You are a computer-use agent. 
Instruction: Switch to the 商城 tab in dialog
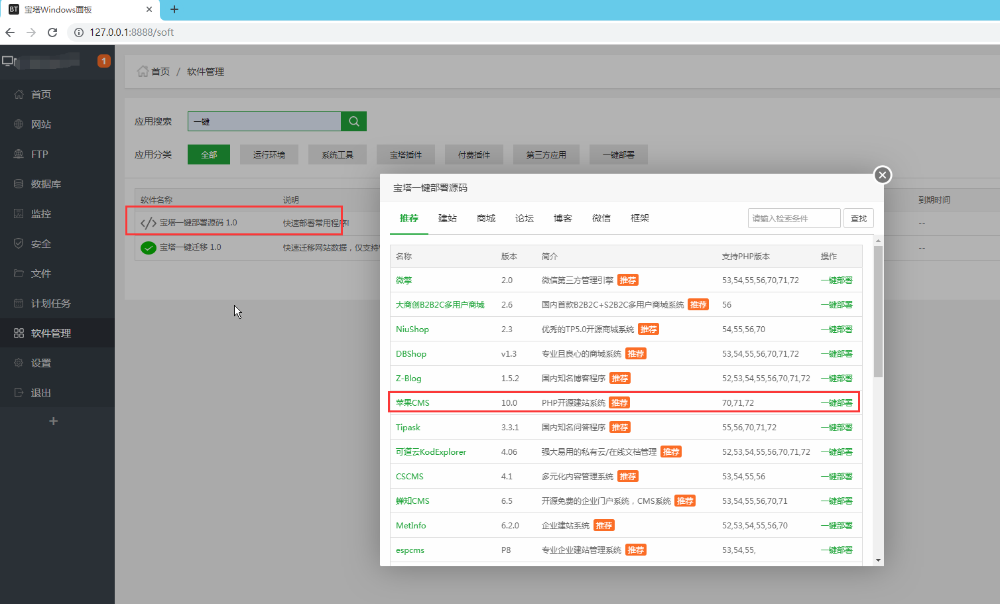click(486, 218)
